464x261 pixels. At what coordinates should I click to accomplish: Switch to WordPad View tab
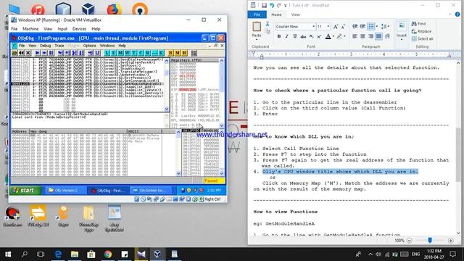point(295,14)
